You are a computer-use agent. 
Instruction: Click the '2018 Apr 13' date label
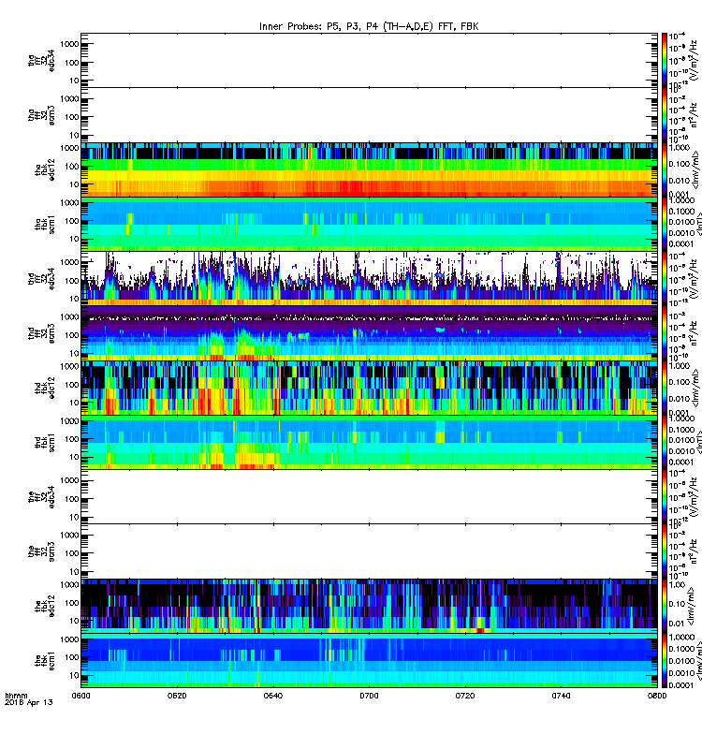(x=29, y=702)
